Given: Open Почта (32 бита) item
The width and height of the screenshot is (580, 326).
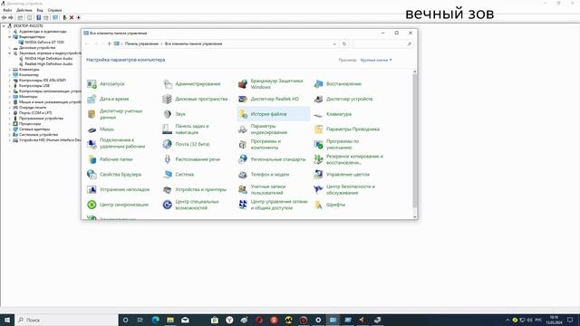Looking at the screenshot, I should [186, 145].
